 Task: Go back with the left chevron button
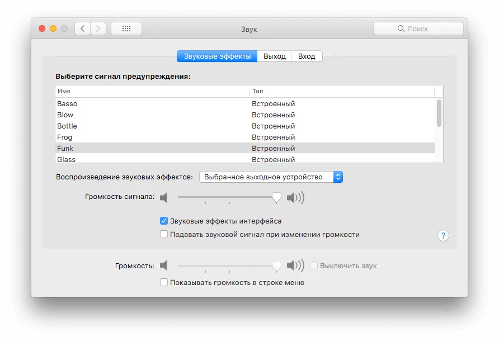point(82,28)
